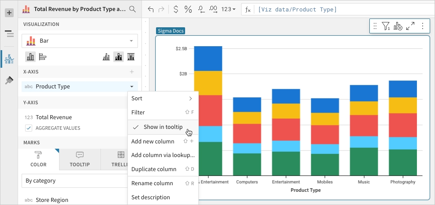Add a column to X-Axis
Viewport: 435px width, 205px height.
click(x=131, y=72)
